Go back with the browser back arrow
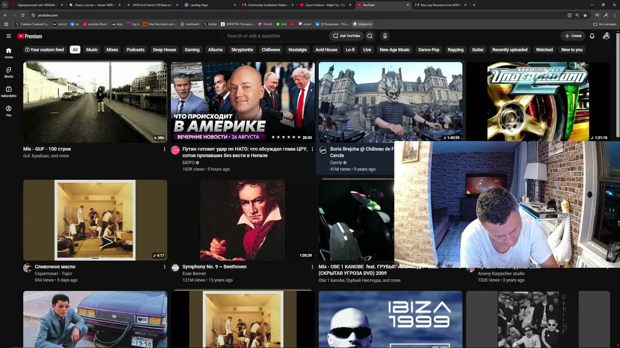The height and width of the screenshot is (348, 620). coord(5,15)
